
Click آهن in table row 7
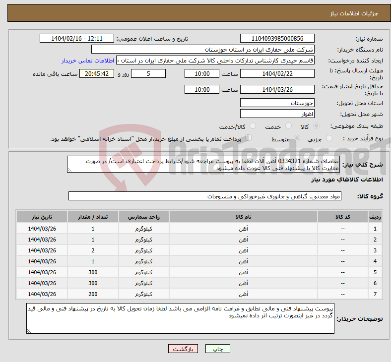pos(243,294)
